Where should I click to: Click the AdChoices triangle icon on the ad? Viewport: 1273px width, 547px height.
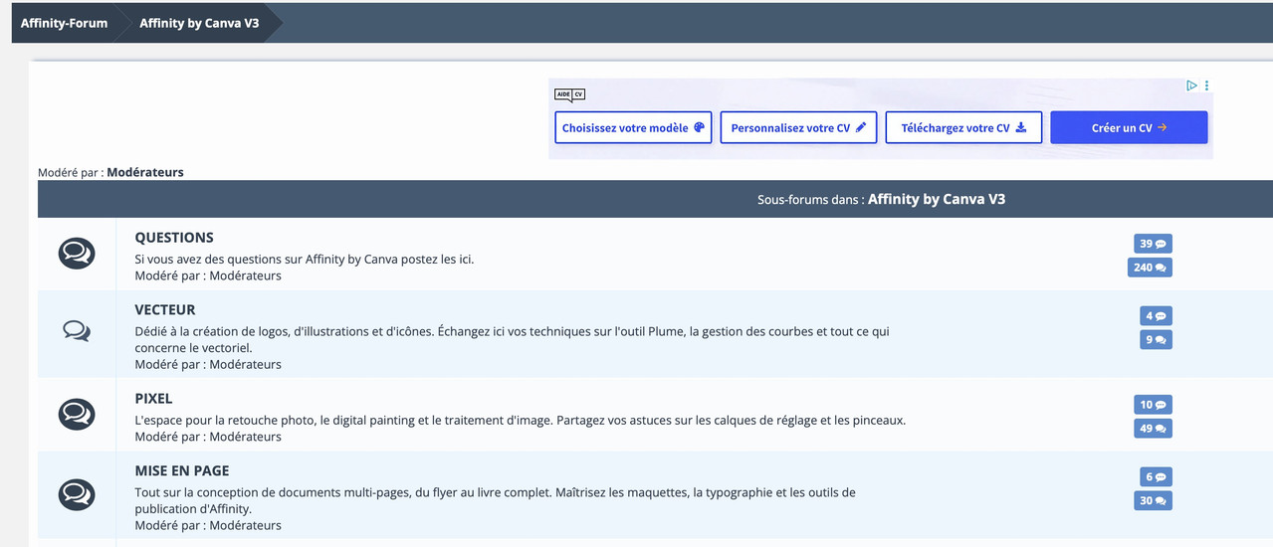click(x=1191, y=86)
